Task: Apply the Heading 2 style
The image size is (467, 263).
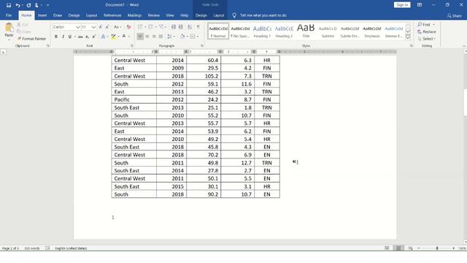Action: [x=284, y=31]
